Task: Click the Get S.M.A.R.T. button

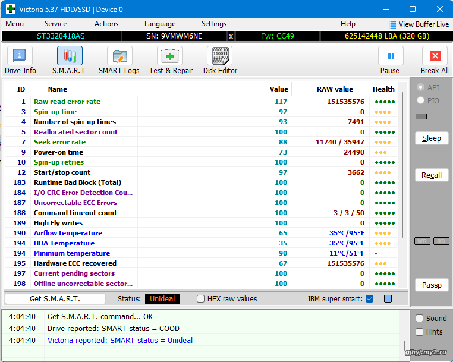Action: [55, 298]
